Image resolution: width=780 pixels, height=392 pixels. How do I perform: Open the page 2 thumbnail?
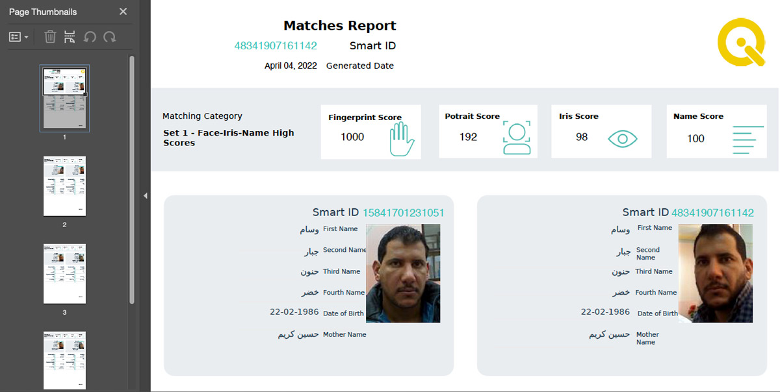coord(64,186)
